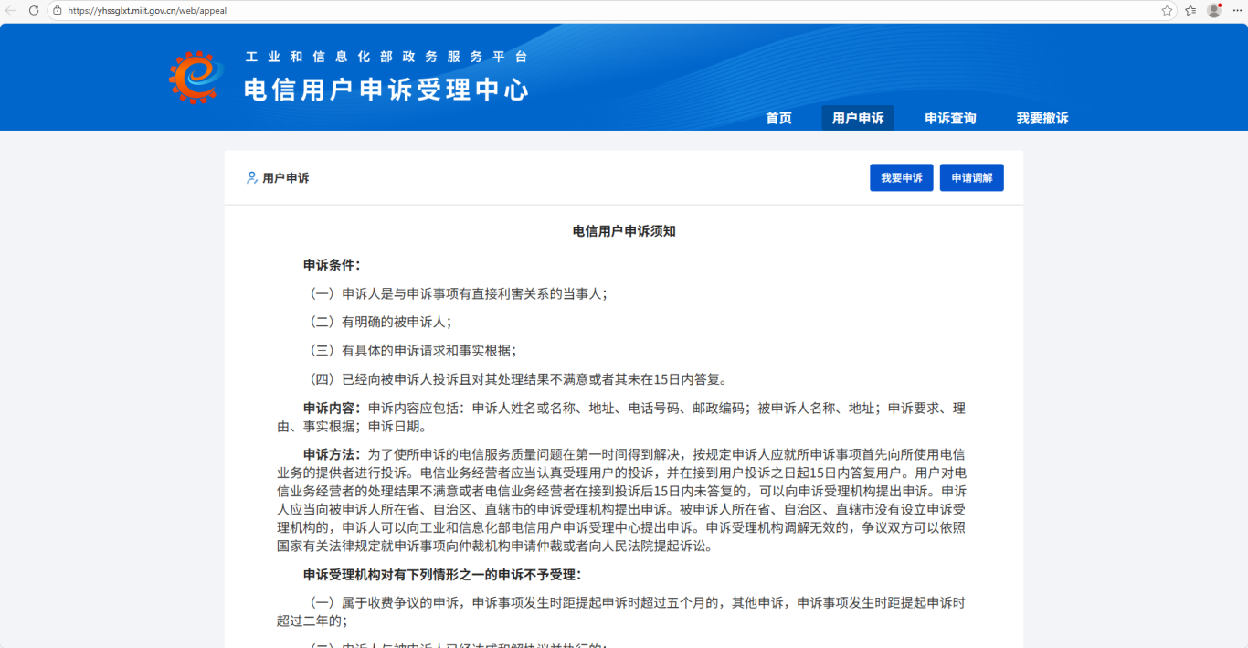This screenshot has height=648, width=1248.
Task: Click the URL address bar
Action: (x=548, y=11)
